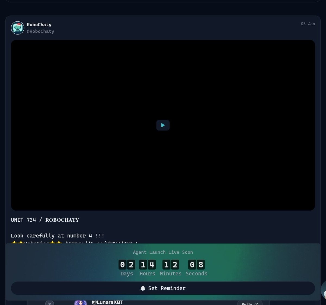Click the Hours countdown value
The width and height of the screenshot is (326, 305).
click(148, 265)
